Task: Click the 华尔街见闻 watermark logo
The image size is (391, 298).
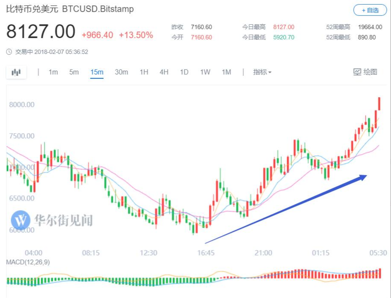Action: [20, 220]
